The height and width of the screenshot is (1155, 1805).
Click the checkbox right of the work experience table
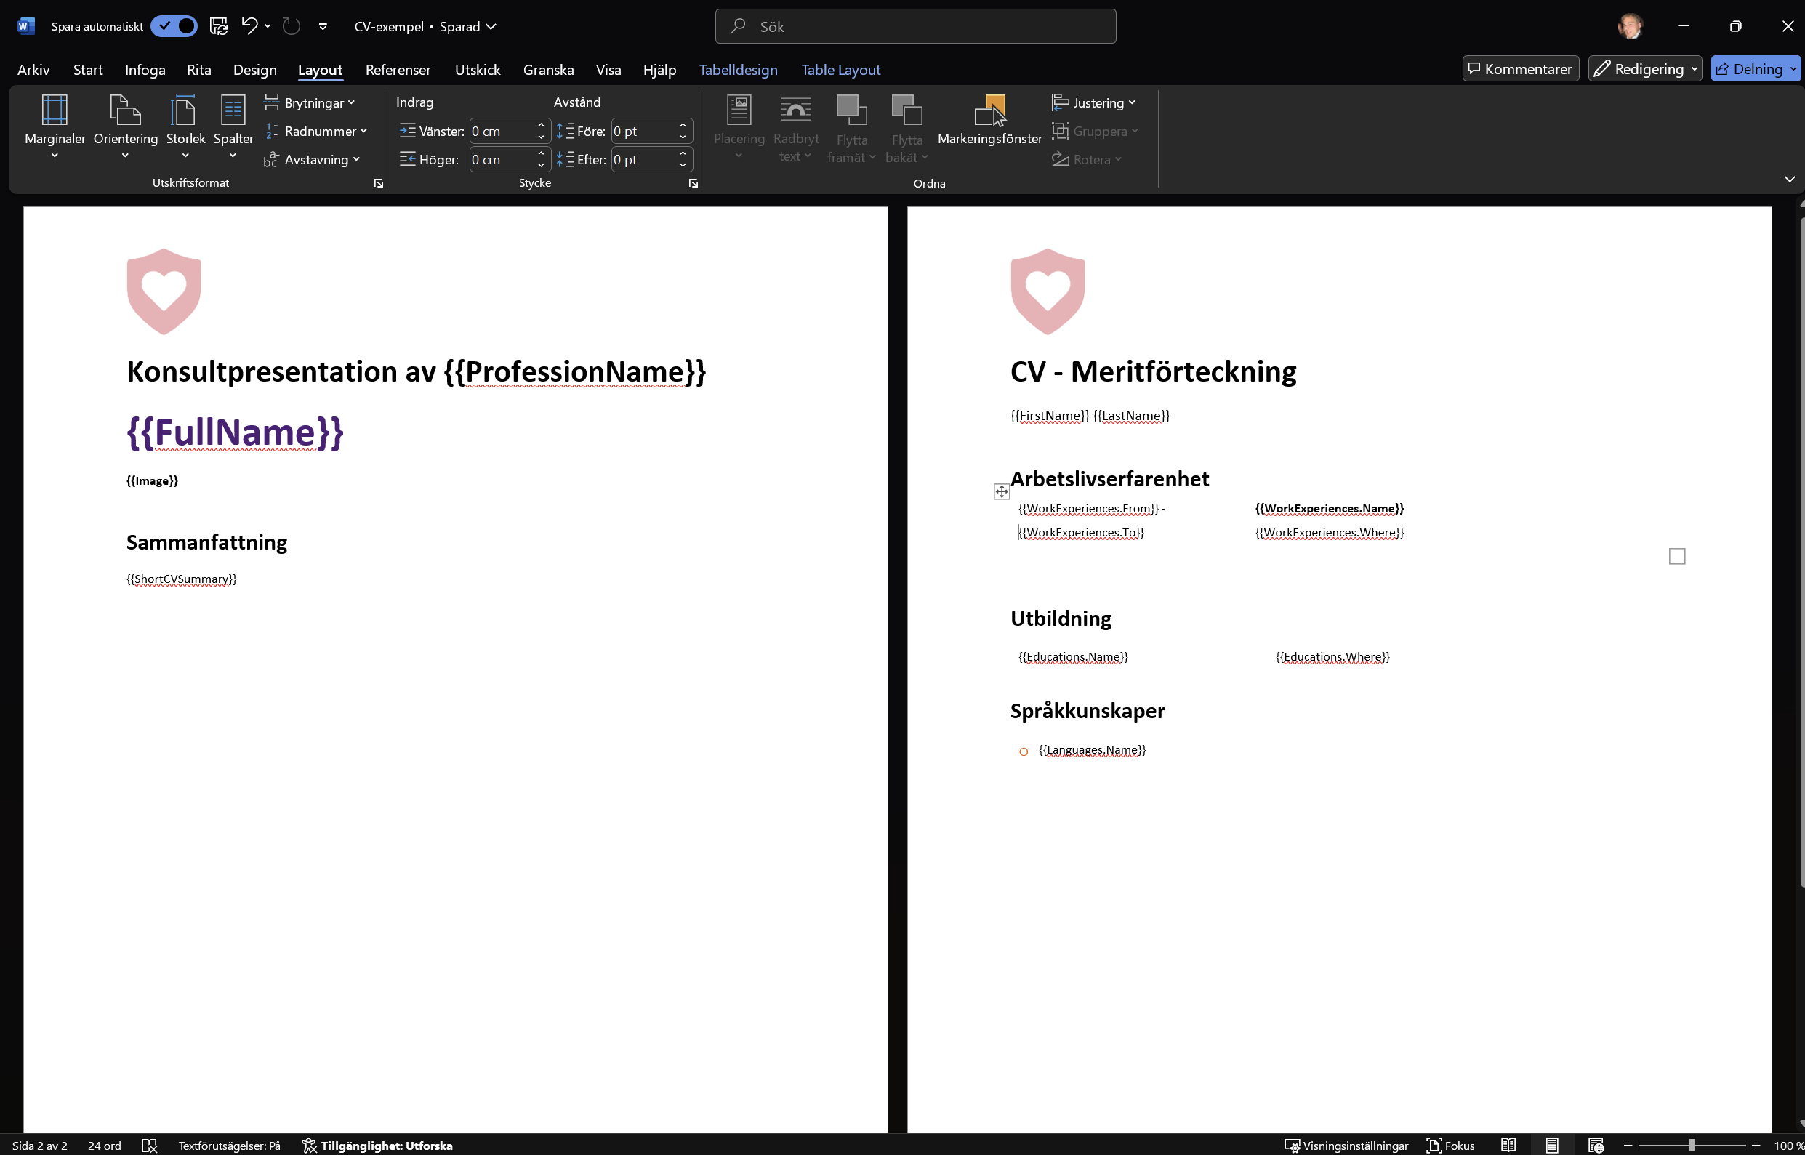(1677, 557)
